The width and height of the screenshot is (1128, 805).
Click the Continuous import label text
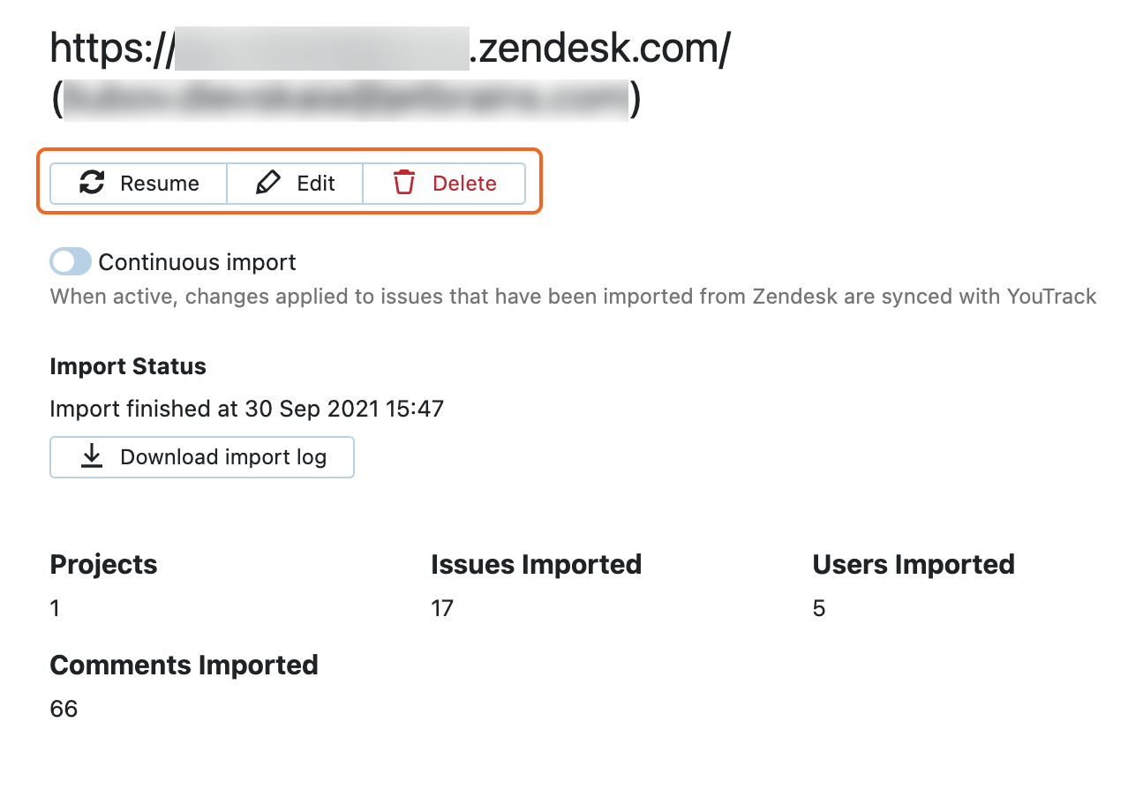click(197, 262)
